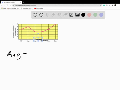This screenshot has height=90, width=120.
Task: Open the Chrome profile avatar
Action: [x=115, y=5]
